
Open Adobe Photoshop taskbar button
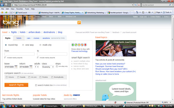click(131, 106)
